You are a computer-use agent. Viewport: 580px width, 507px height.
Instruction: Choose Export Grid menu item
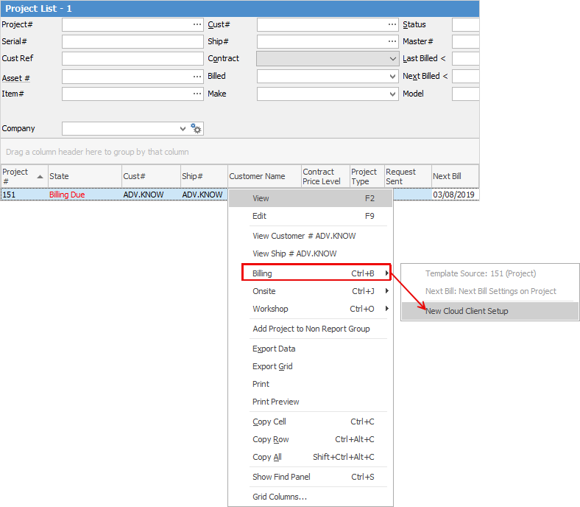[x=311, y=367]
